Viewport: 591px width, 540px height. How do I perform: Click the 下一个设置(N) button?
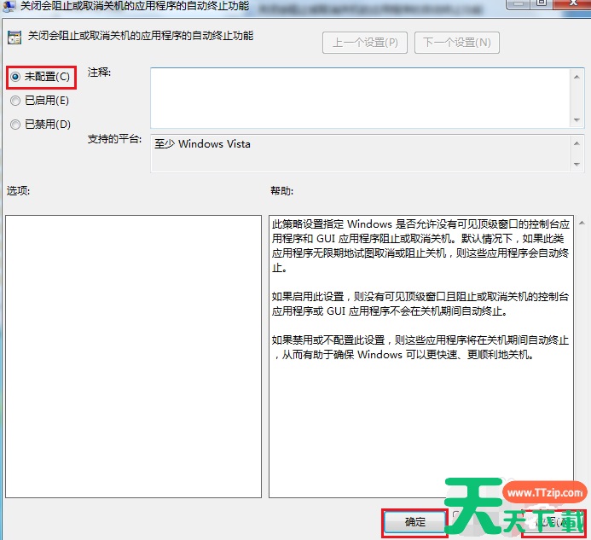pos(457,43)
